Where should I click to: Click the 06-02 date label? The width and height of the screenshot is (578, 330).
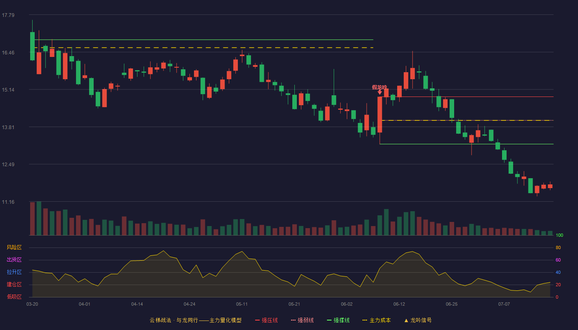[x=347, y=304]
